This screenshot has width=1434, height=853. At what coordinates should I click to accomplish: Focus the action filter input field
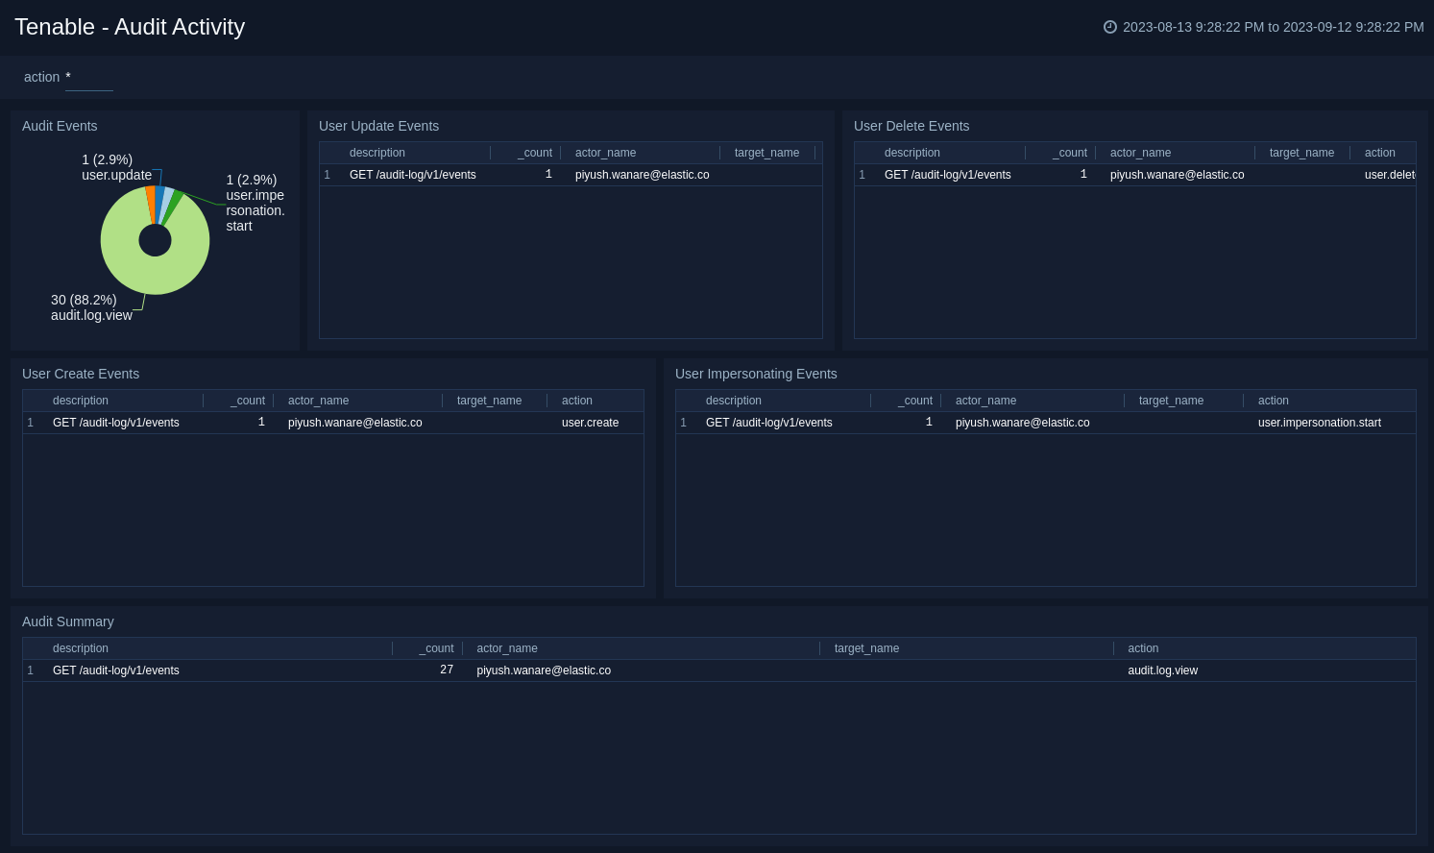click(x=89, y=78)
